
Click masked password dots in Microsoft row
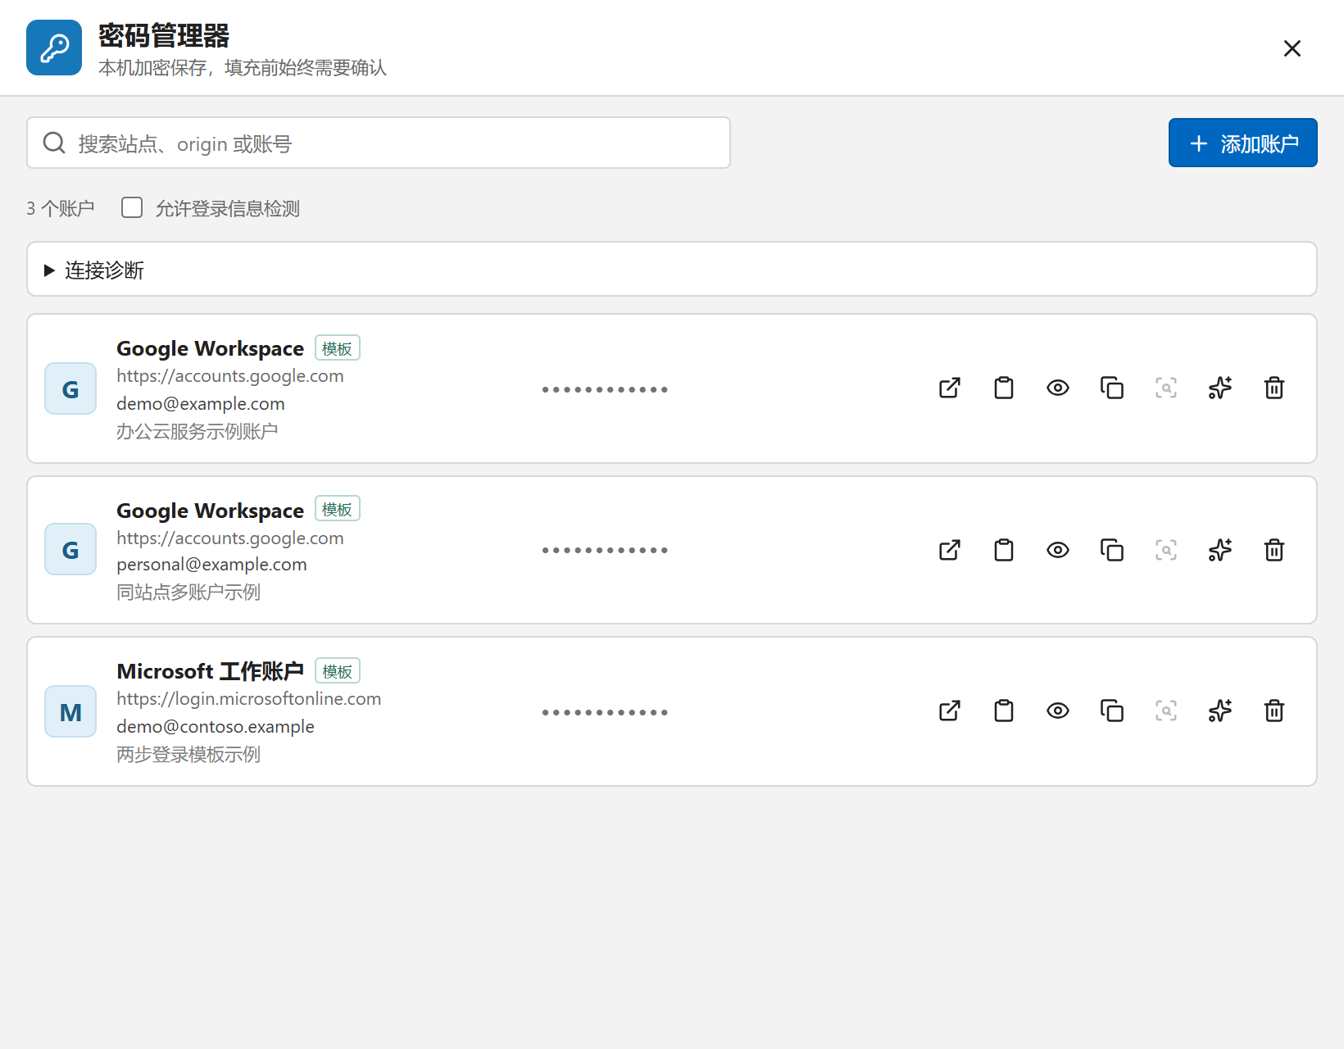tap(605, 712)
